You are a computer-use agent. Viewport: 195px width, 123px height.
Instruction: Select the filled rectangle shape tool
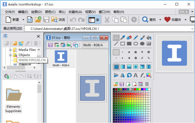click(x=129, y=44)
